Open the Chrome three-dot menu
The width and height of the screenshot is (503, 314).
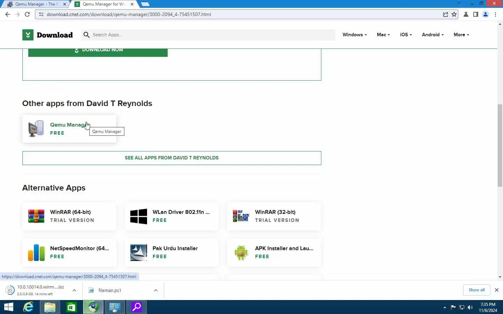495,14
